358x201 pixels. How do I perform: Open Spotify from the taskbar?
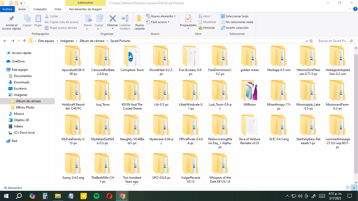[97, 196]
